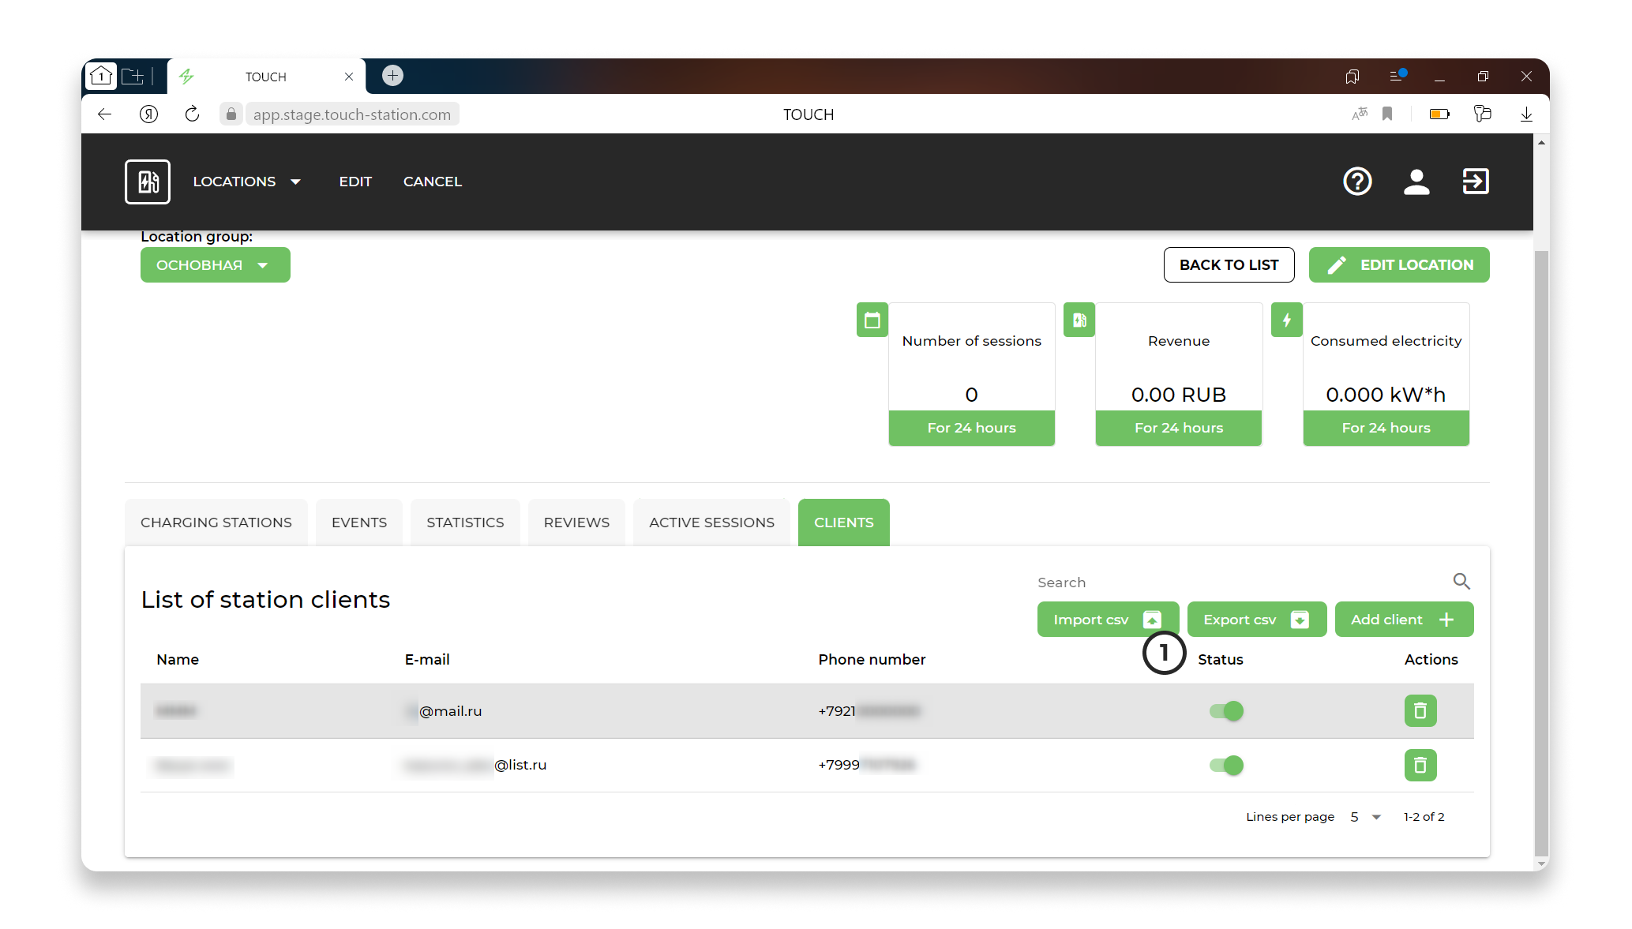Click the Import csv button
This screenshot has height=929, width=1632.
1108,620
